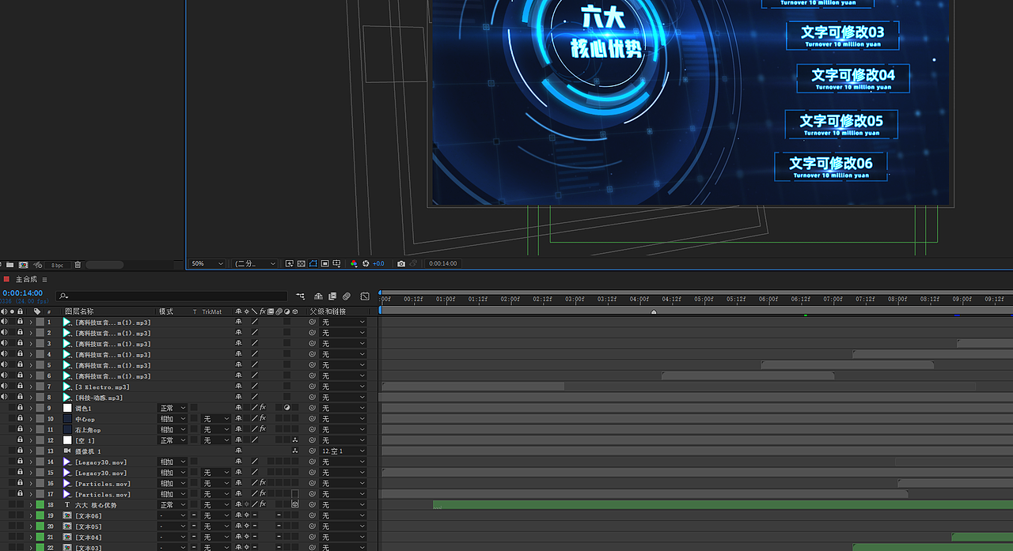Click the label color swatch of layer 10

pyautogui.click(x=40, y=419)
